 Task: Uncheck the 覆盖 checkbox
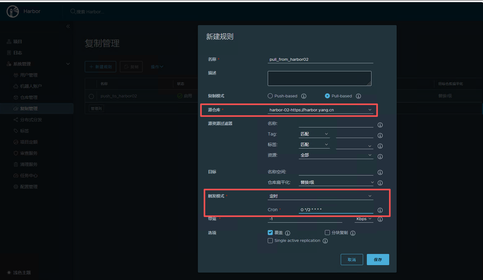(270, 233)
